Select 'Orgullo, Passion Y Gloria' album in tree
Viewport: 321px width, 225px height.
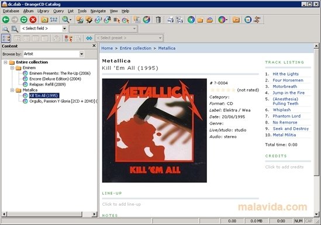pos(63,101)
